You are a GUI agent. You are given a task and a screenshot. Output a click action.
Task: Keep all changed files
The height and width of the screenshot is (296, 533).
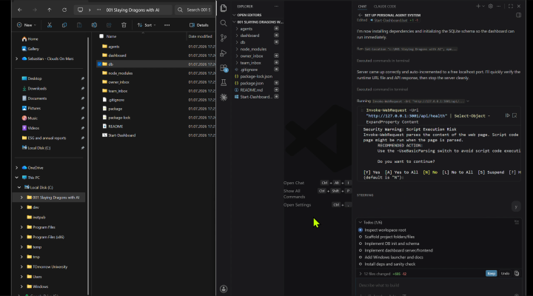click(492, 274)
